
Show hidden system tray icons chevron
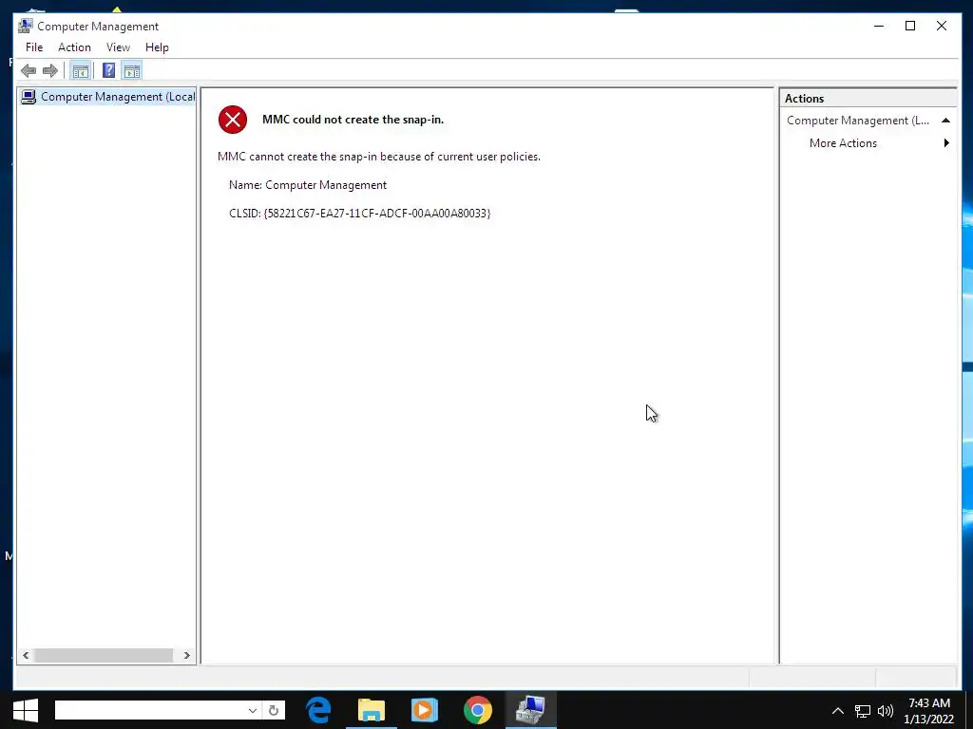coord(838,711)
